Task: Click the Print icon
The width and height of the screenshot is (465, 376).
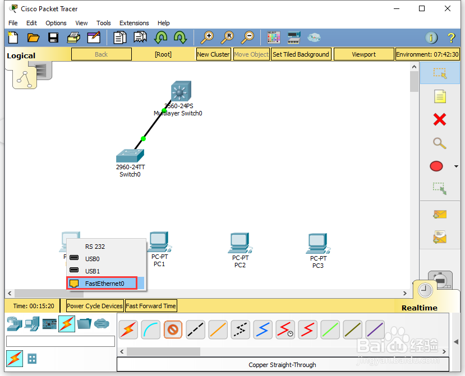Action: click(x=73, y=38)
